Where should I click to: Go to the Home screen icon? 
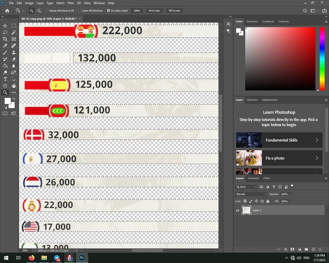click(7, 11)
